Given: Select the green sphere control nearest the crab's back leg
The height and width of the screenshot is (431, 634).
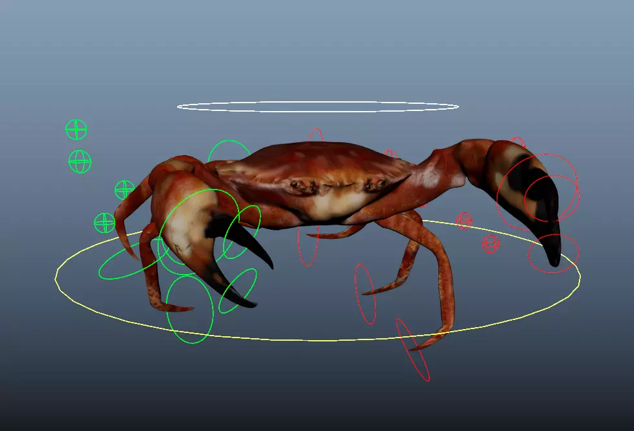Looking at the screenshot, I should [124, 190].
